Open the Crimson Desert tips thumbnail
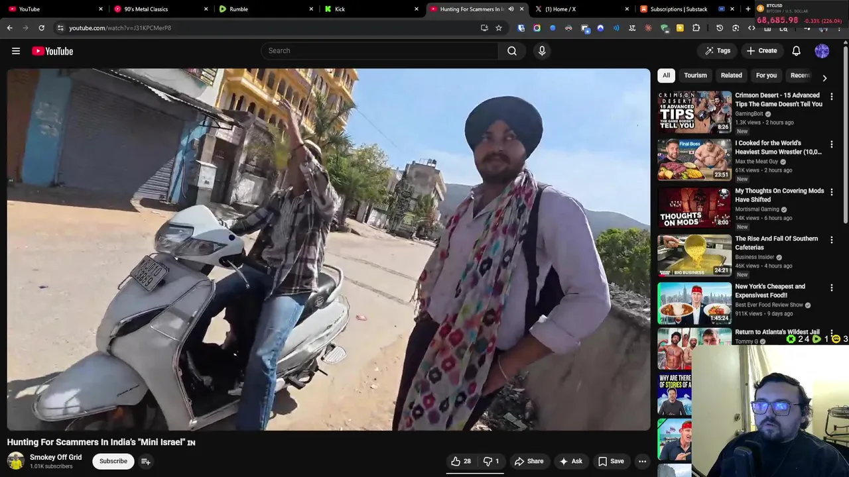The width and height of the screenshot is (849, 477). [694, 112]
